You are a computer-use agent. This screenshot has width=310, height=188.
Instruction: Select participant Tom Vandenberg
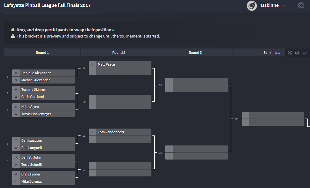click(x=111, y=132)
